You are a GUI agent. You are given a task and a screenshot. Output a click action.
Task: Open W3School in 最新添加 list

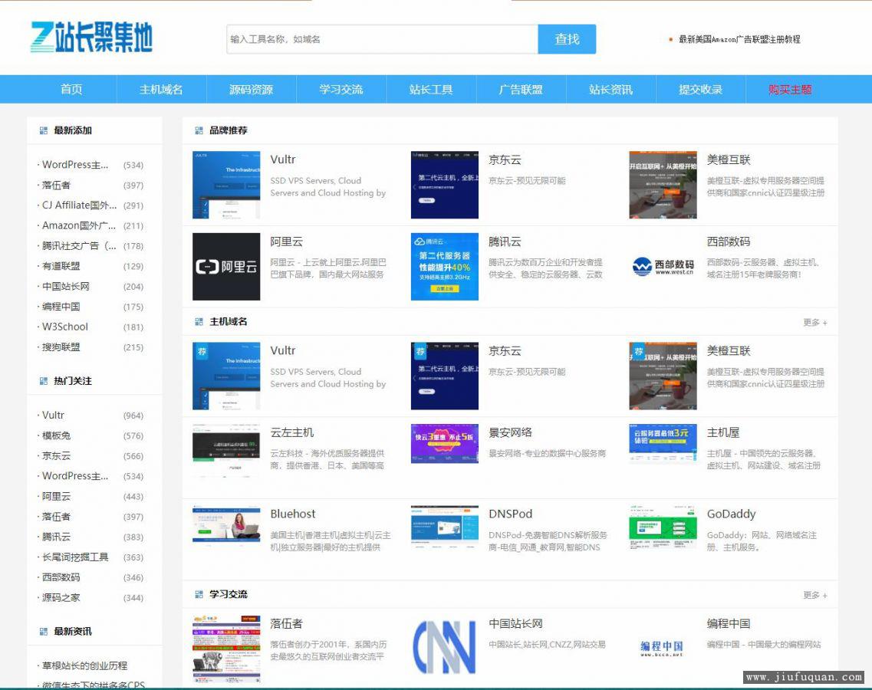(65, 327)
